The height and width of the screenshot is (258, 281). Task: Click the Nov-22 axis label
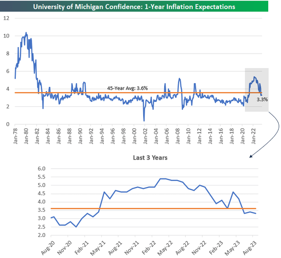199,248
